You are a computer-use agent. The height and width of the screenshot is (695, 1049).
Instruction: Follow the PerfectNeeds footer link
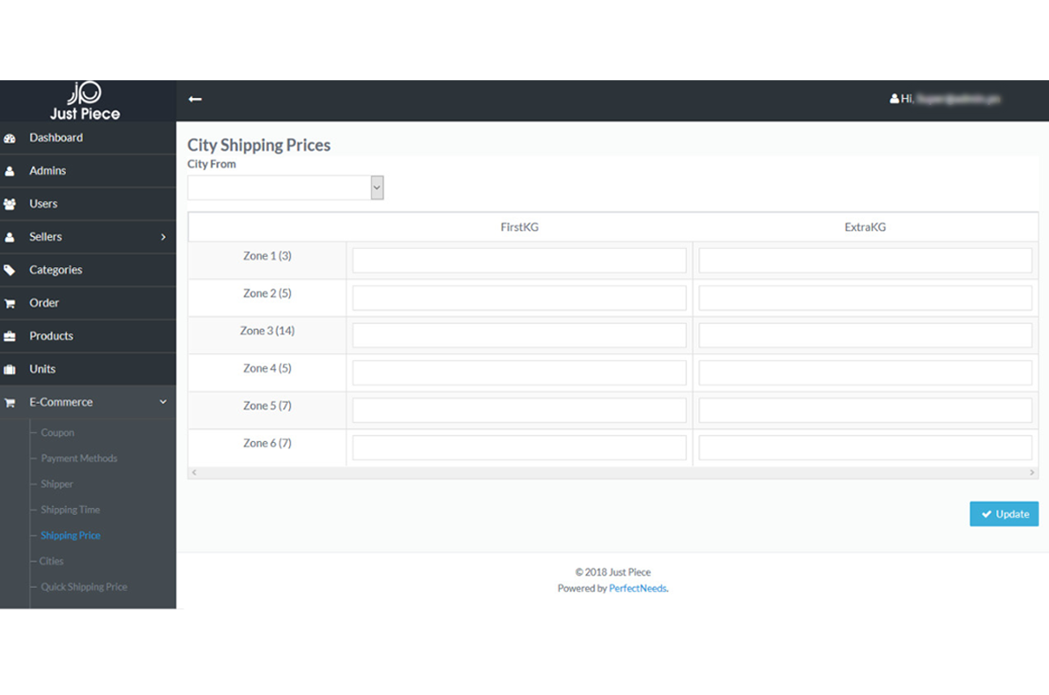(637, 588)
